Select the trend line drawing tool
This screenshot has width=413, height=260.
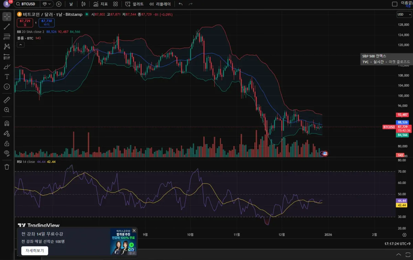(7, 27)
